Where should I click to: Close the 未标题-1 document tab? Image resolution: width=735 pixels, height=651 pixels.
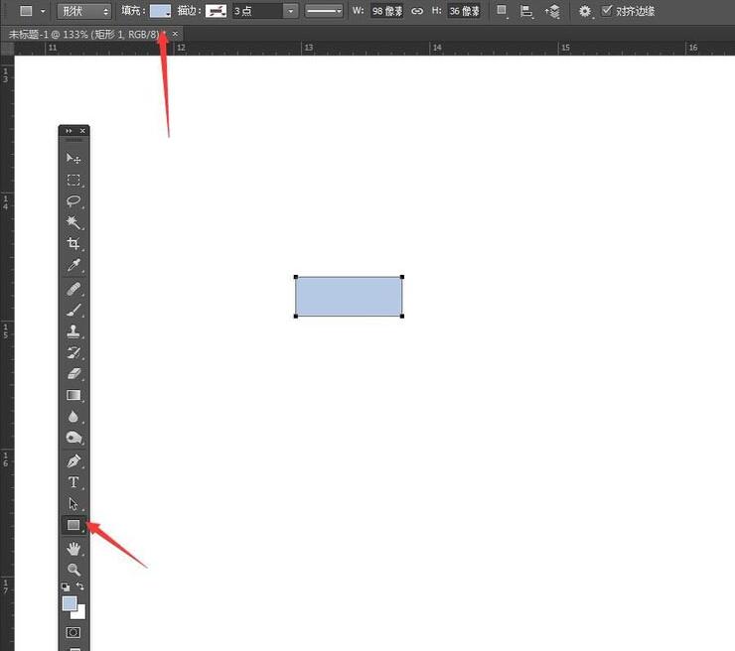pyautogui.click(x=175, y=34)
